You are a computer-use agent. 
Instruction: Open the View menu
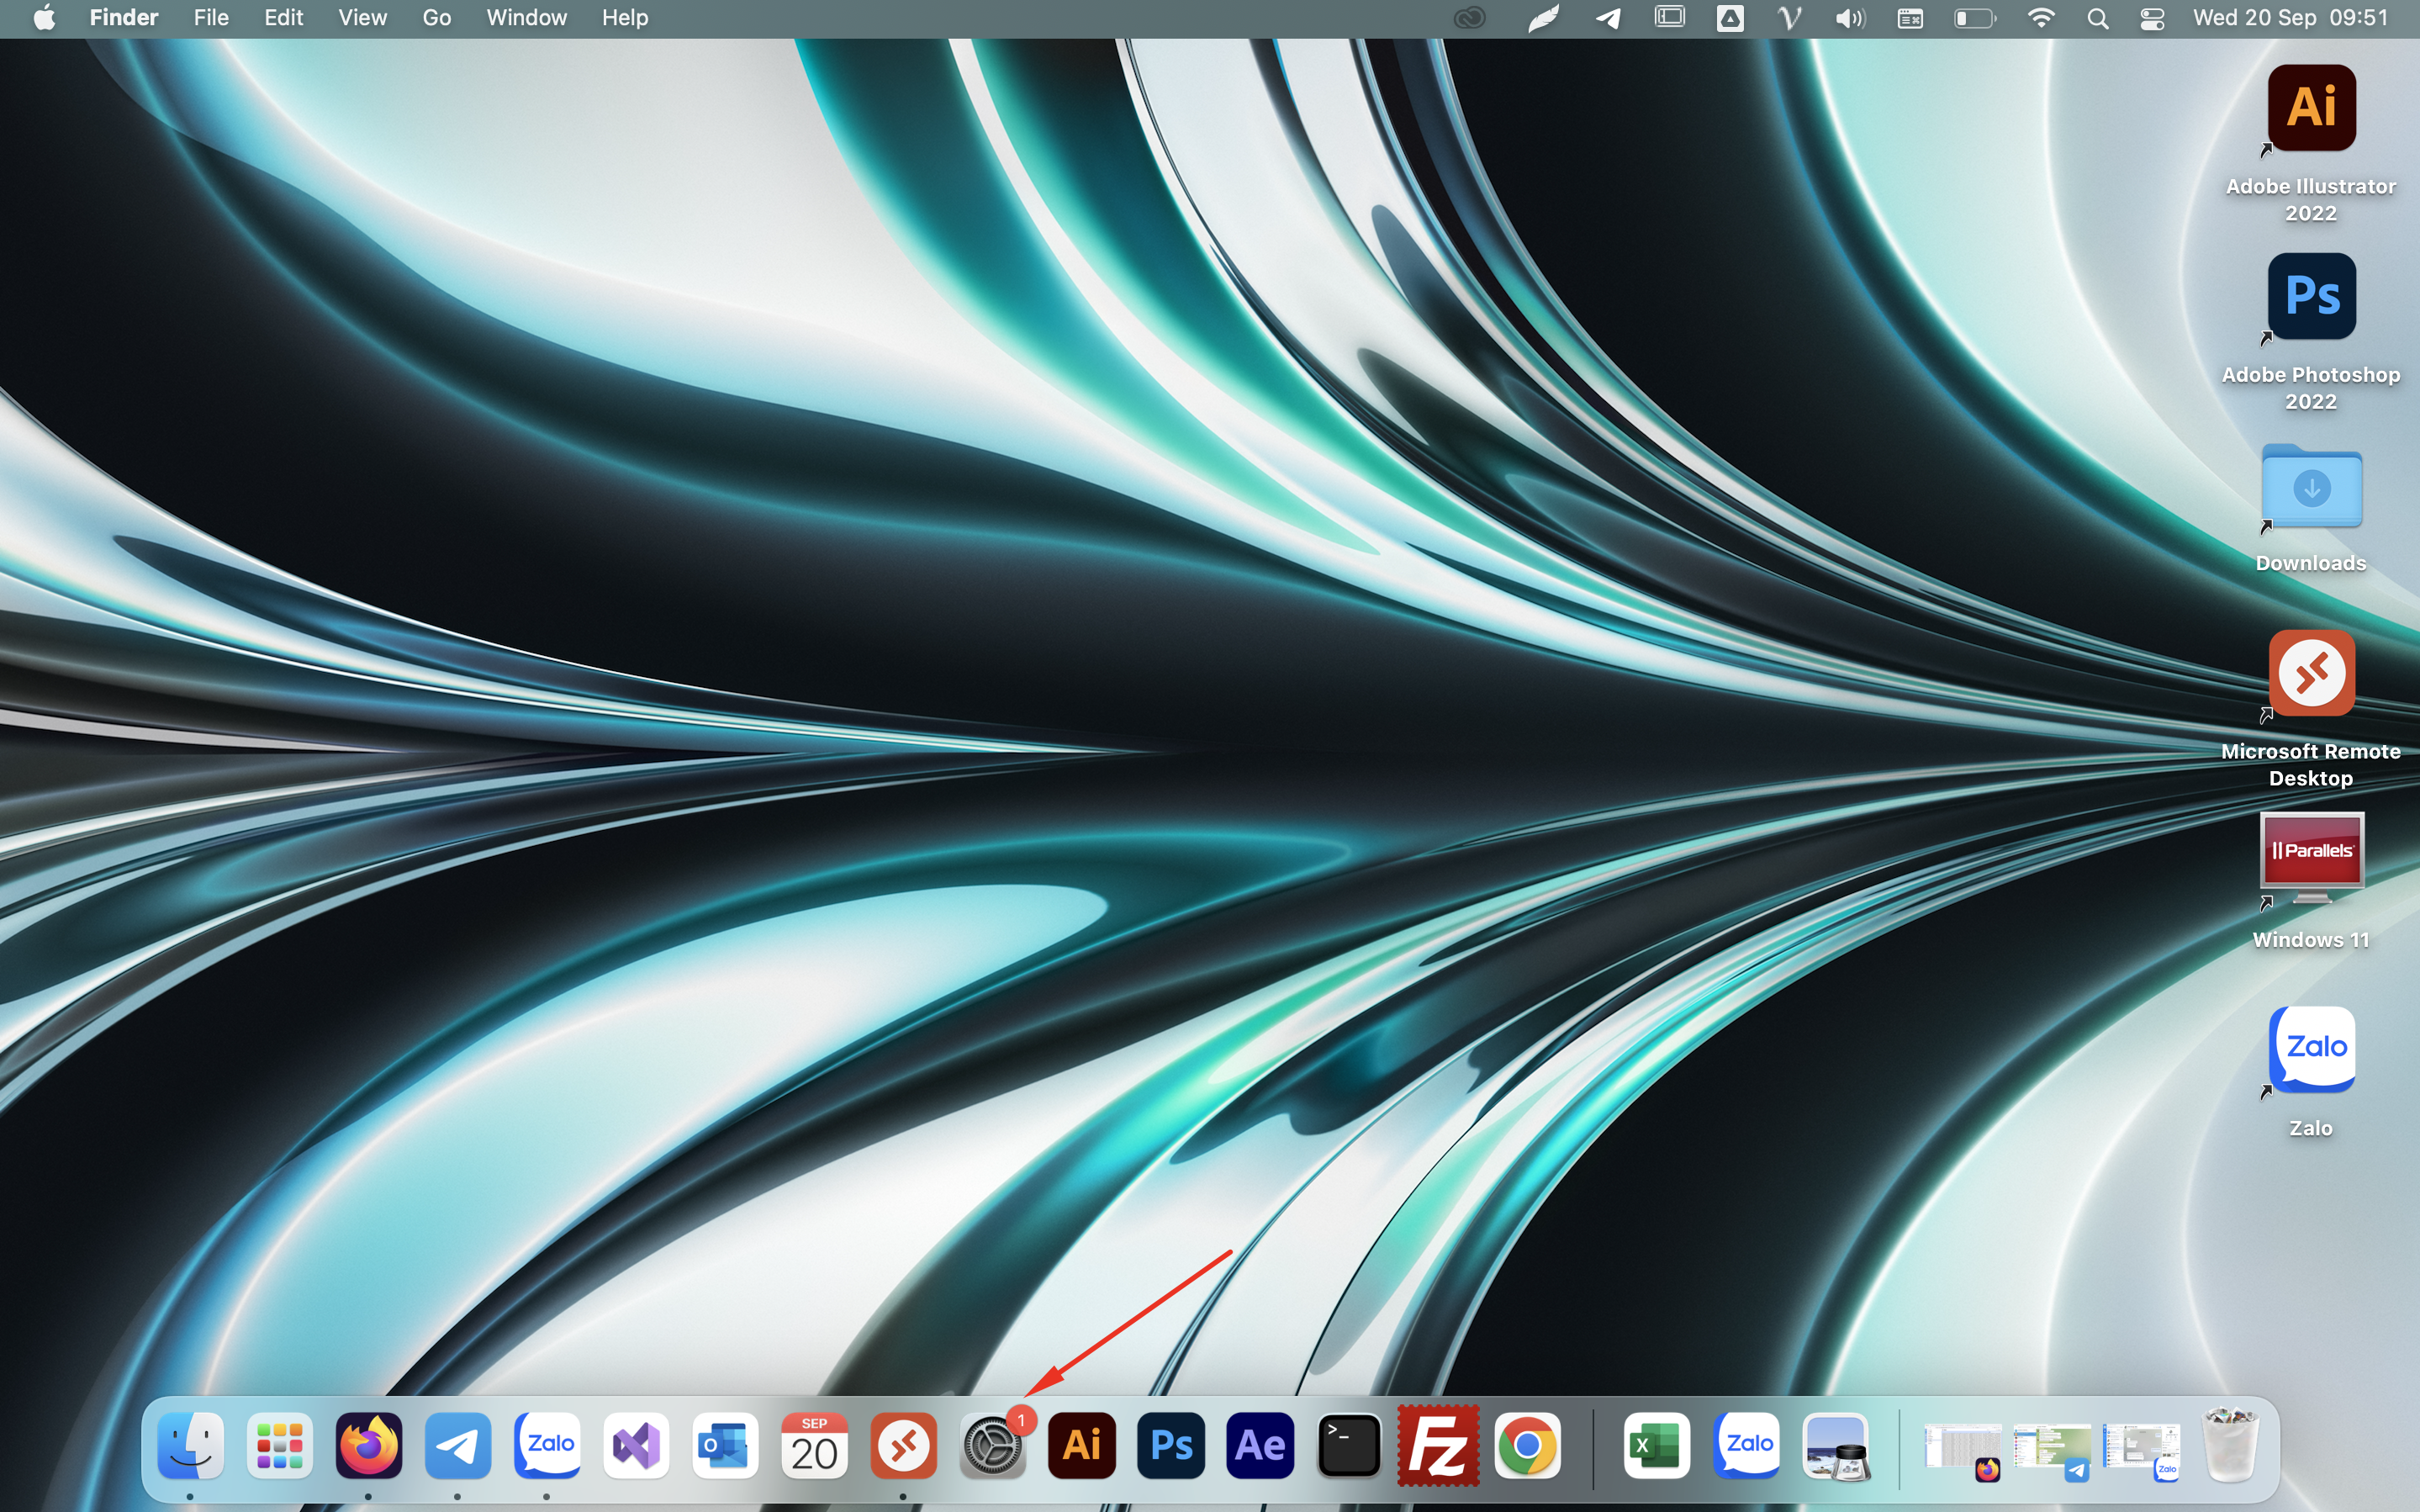tap(362, 18)
